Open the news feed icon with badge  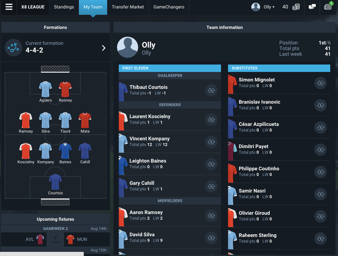click(x=328, y=6)
